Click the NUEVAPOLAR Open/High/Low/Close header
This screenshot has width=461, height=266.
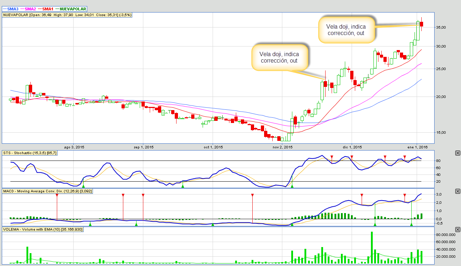[x=67, y=15]
